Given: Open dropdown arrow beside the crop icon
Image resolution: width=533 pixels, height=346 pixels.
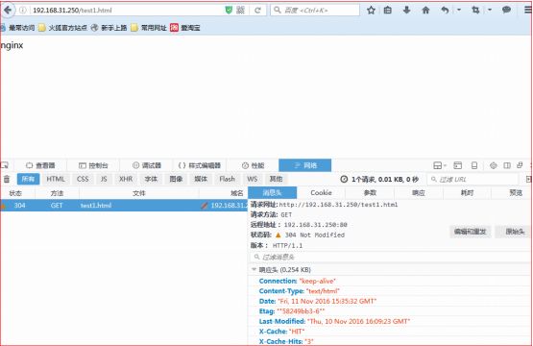Looking at the screenshot, I should click(490, 10).
